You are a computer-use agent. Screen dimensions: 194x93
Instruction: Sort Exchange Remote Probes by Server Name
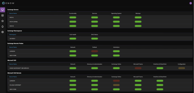(13, 47)
